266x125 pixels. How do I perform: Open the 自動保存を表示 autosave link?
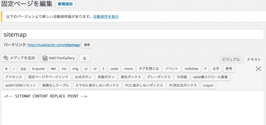[x=106, y=17]
